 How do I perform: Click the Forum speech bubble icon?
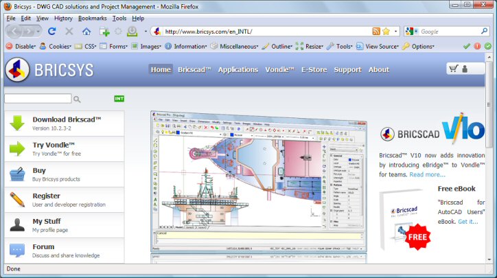pos(17,251)
